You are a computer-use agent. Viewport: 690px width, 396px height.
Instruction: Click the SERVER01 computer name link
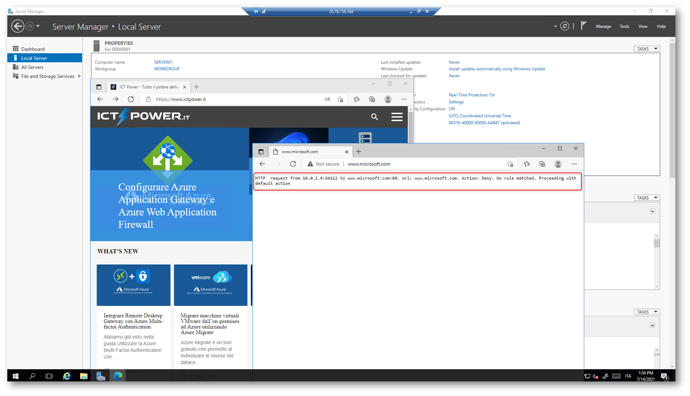163,62
